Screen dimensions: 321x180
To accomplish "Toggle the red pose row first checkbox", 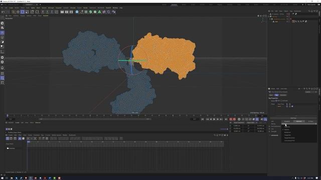I will tap(287, 106).
